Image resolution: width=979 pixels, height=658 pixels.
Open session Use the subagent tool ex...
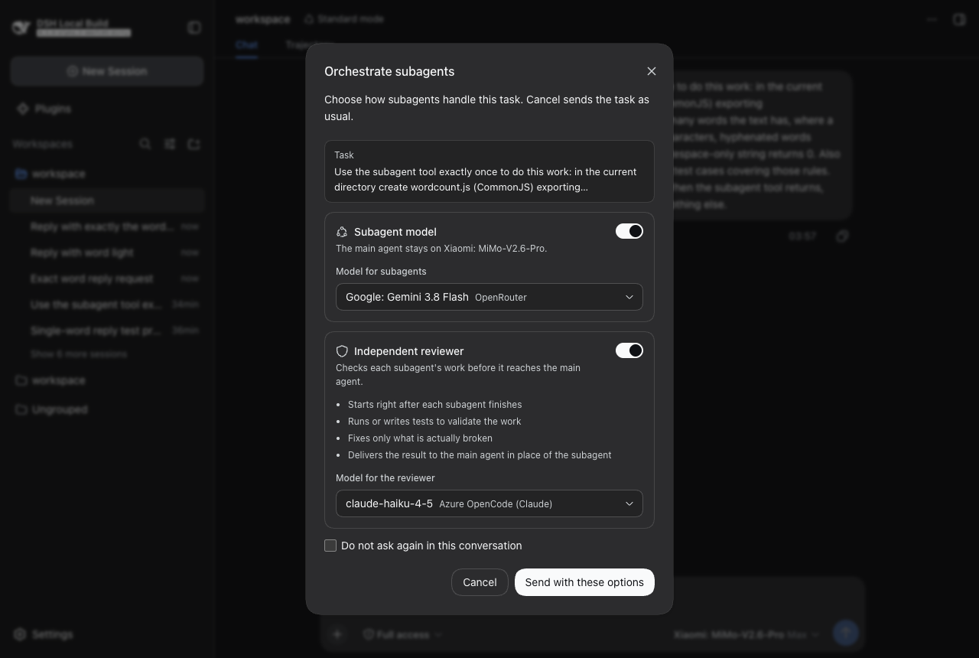(107, 305)
